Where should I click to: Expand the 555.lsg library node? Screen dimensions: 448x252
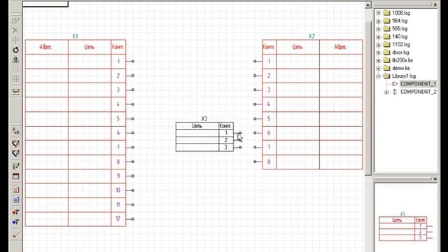tap(378, 29)
